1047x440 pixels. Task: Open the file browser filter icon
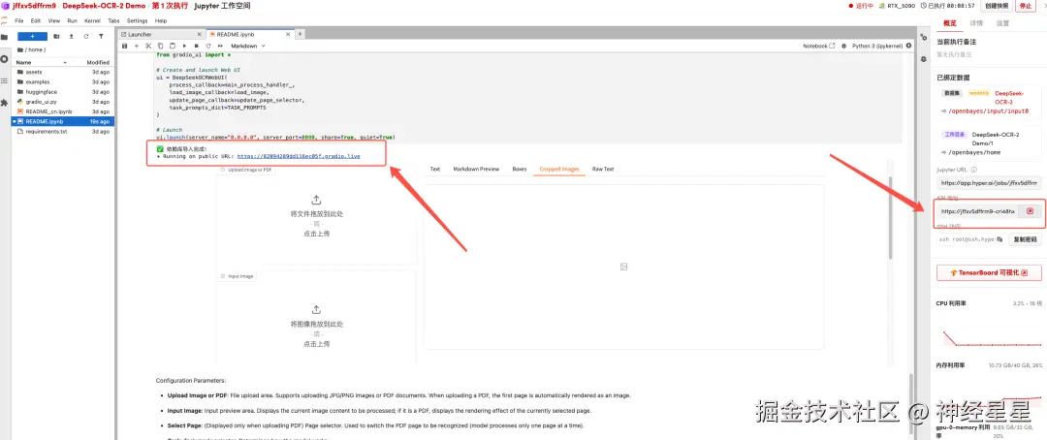point(101,36)
